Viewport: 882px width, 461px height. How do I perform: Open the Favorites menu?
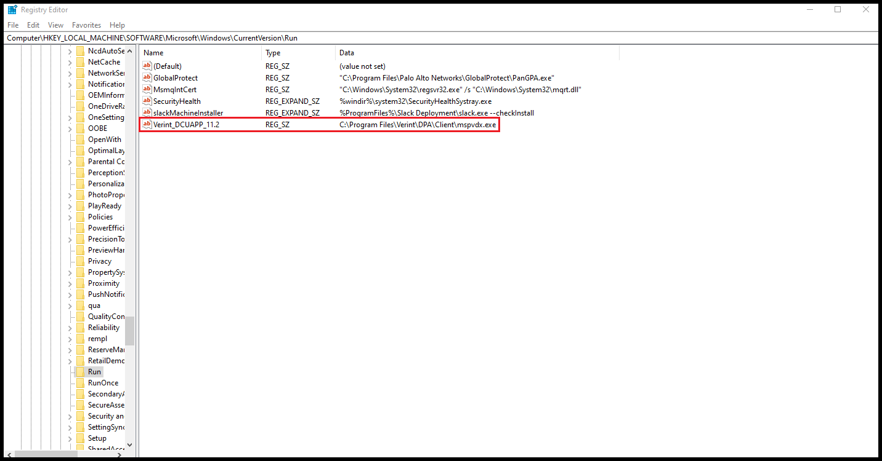coord(87,25)
